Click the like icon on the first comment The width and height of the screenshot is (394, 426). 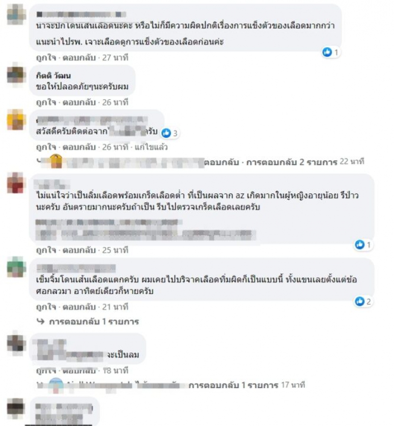[327, 52]
